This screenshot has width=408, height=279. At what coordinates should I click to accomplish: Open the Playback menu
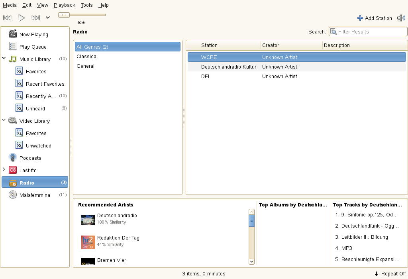point(64,5)
